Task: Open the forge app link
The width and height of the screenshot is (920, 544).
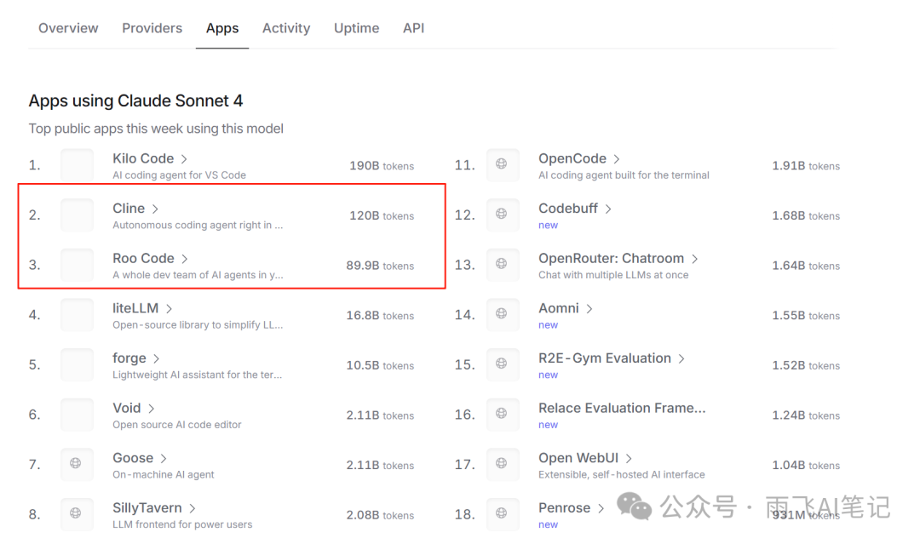Action: (129, 358)
